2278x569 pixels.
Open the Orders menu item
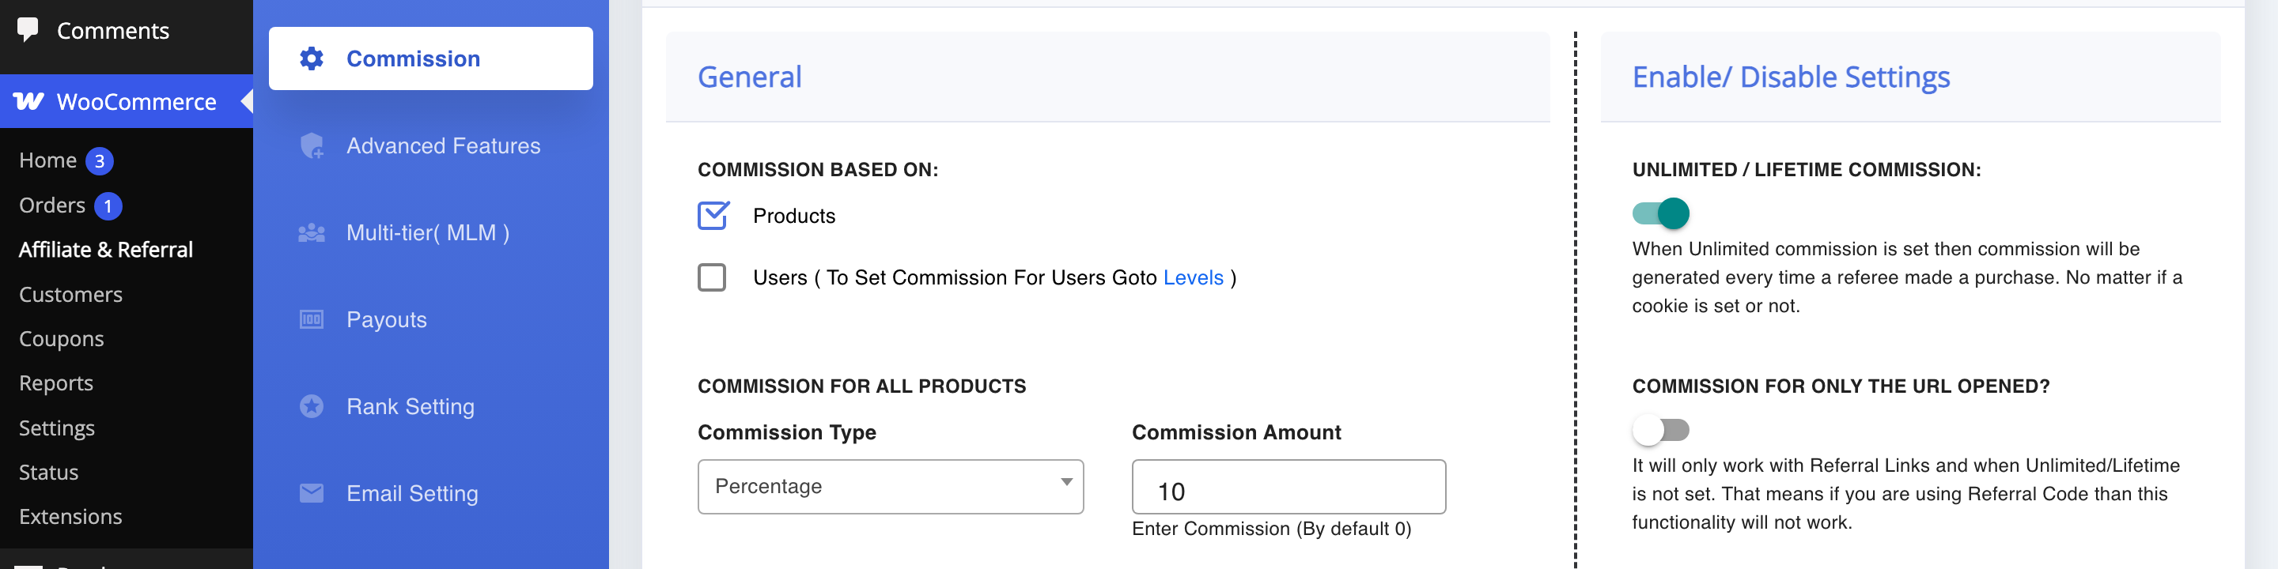click(52, 205)
